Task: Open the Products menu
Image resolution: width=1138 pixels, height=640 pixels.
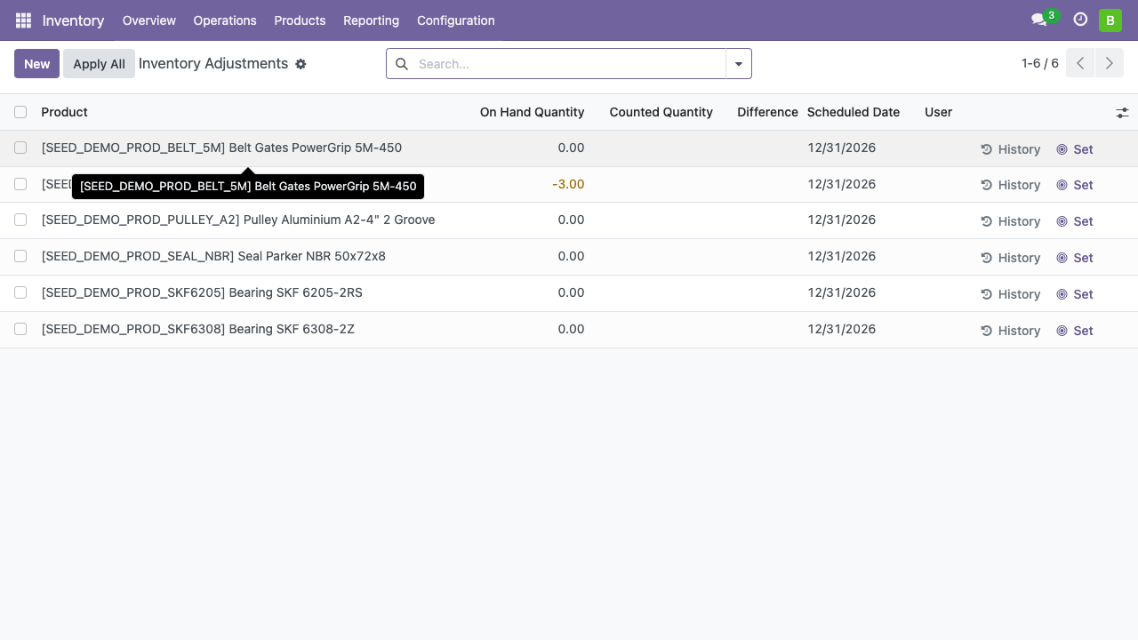Action: tap(300, 20)
